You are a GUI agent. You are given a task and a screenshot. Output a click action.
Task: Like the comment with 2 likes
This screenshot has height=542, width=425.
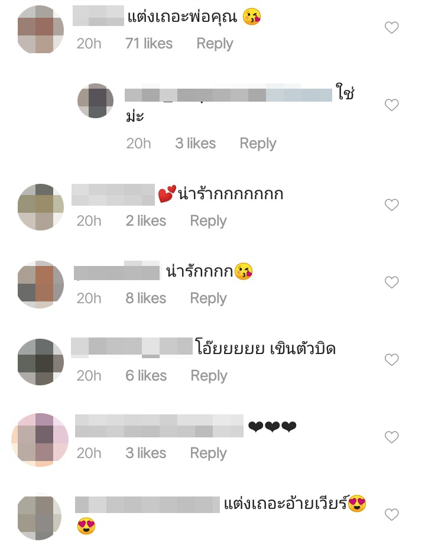click(x=391, y=205)
